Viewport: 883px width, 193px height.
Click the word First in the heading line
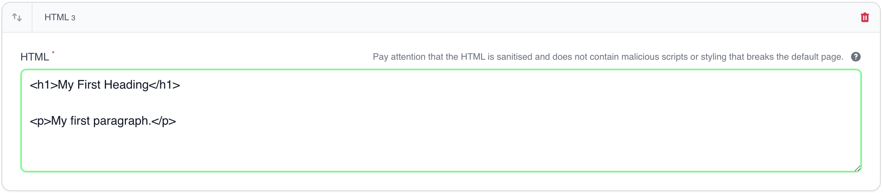(89, 85)
